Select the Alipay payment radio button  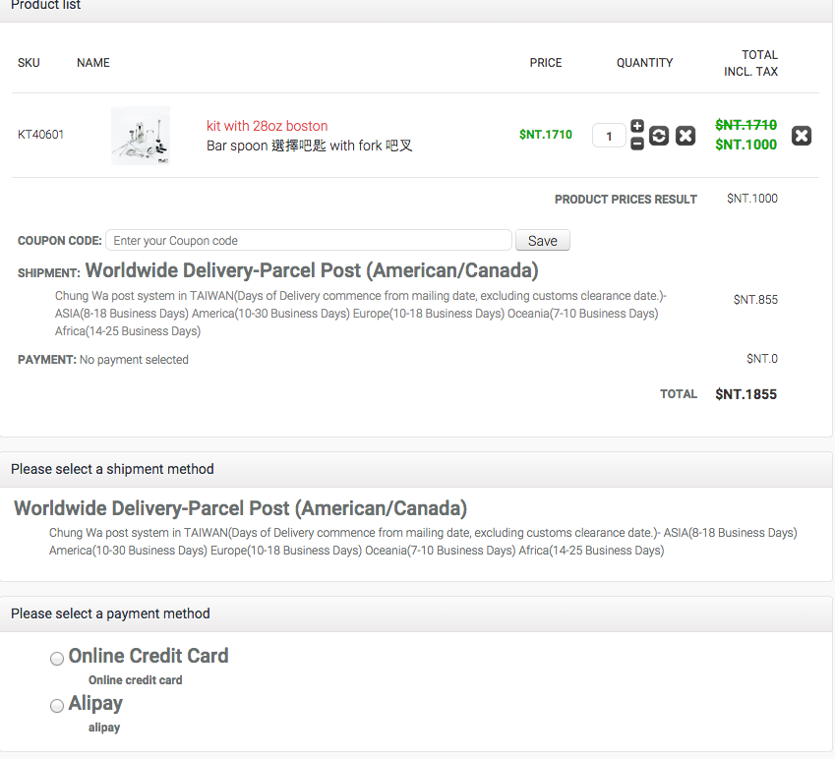(x=57, y=706)
